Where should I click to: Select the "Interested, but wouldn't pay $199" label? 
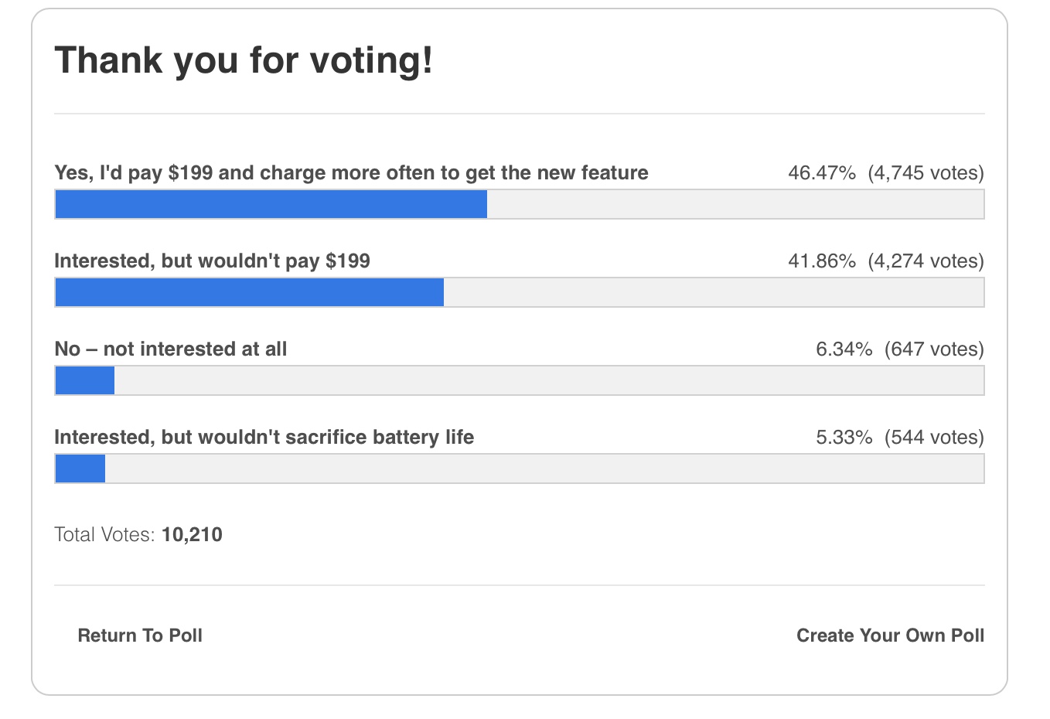point(212,261)
